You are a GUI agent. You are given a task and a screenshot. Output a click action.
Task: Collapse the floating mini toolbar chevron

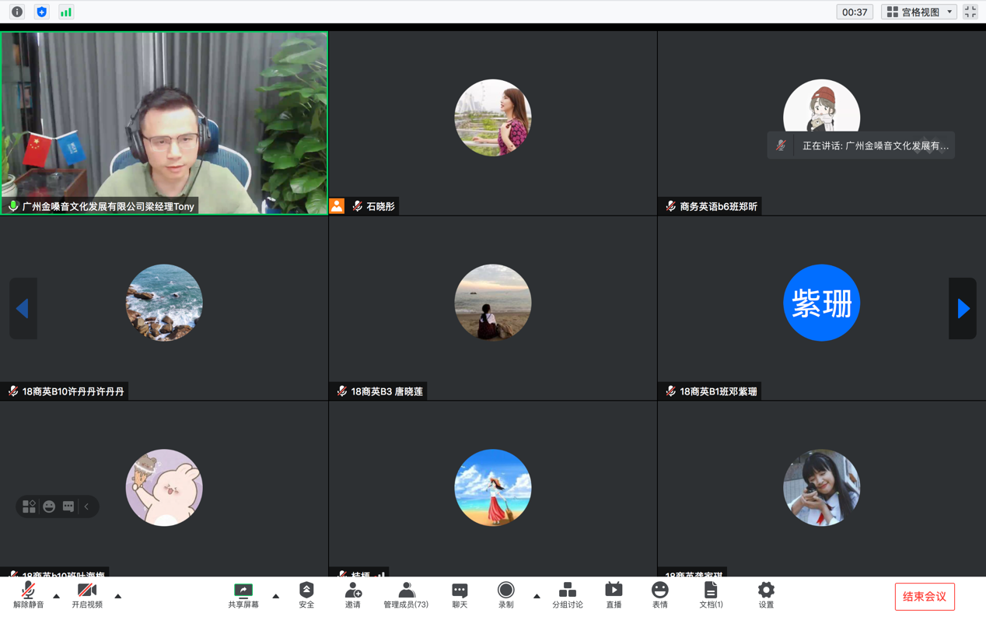click(87, 507)
